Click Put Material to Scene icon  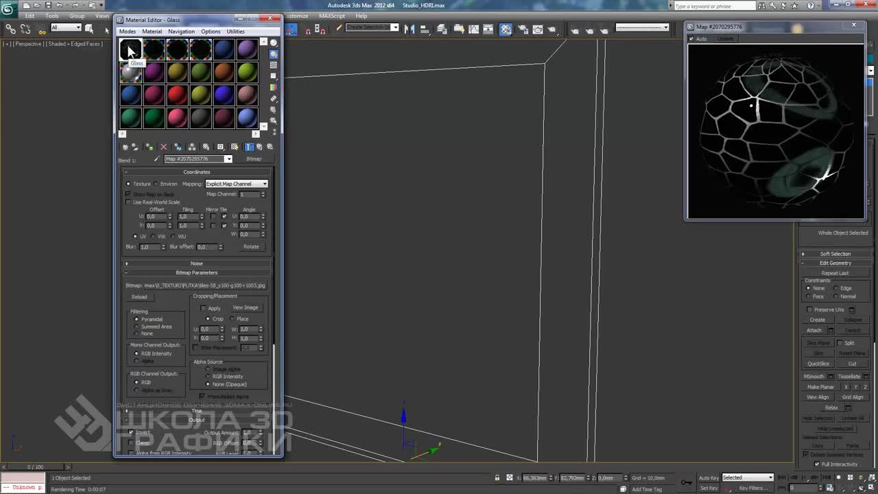click(134, 147)
